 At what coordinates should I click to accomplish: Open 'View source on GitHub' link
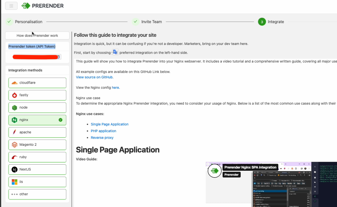pyautogui.click(x=94, y=77)
